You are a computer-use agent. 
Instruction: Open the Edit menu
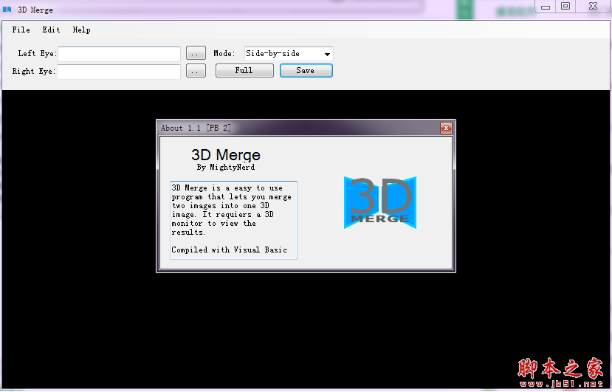pyautogui.click(x=51, y=30)
